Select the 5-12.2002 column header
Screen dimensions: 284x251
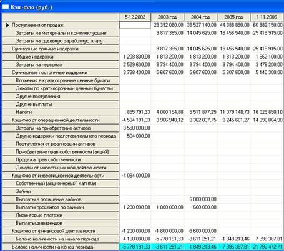(x=135, y=17)
